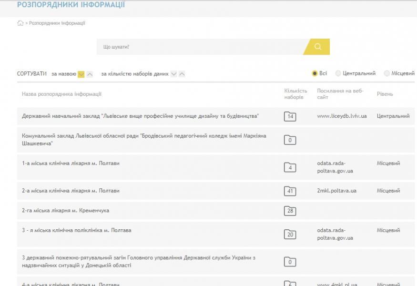Screen dimensions: 417x286
Task: Focus the Що шукати? search field
Action: pos(200,47)
